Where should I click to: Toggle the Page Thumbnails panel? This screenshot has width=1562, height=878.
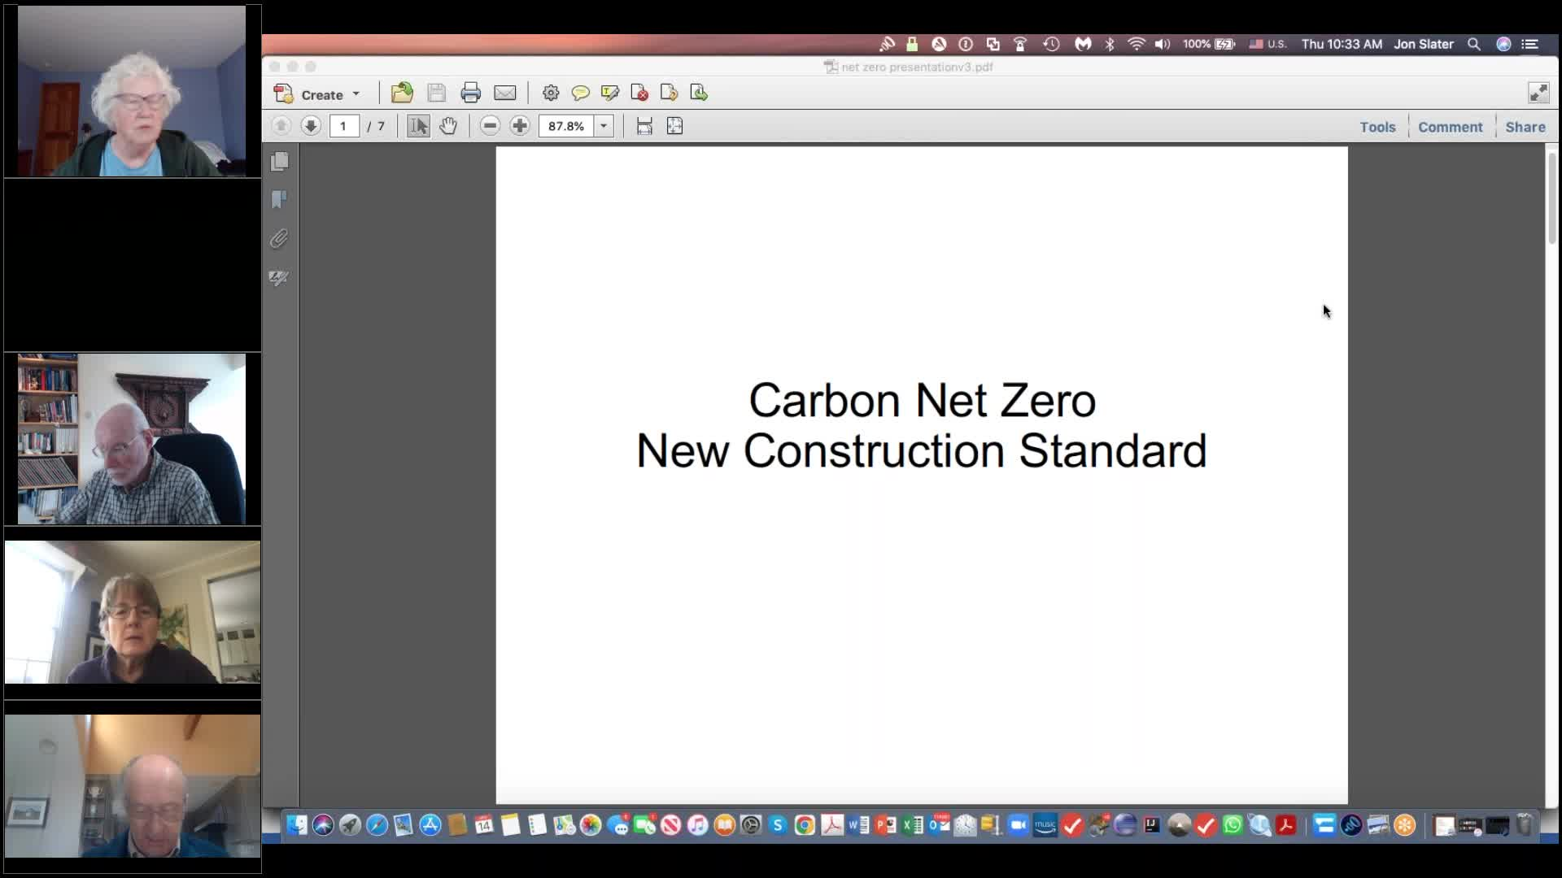pos(279,162)
